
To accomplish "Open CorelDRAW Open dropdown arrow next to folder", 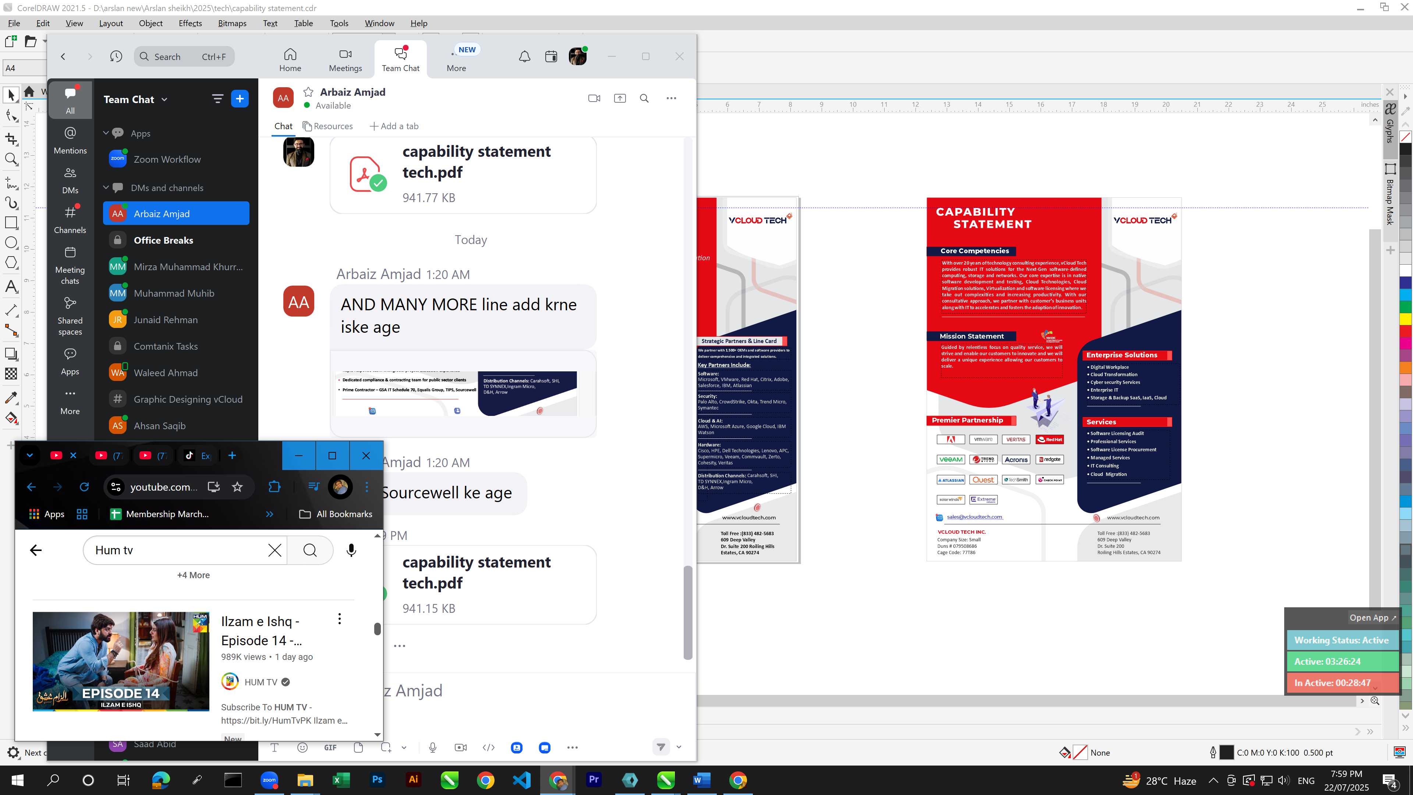I will pos(45,41).
